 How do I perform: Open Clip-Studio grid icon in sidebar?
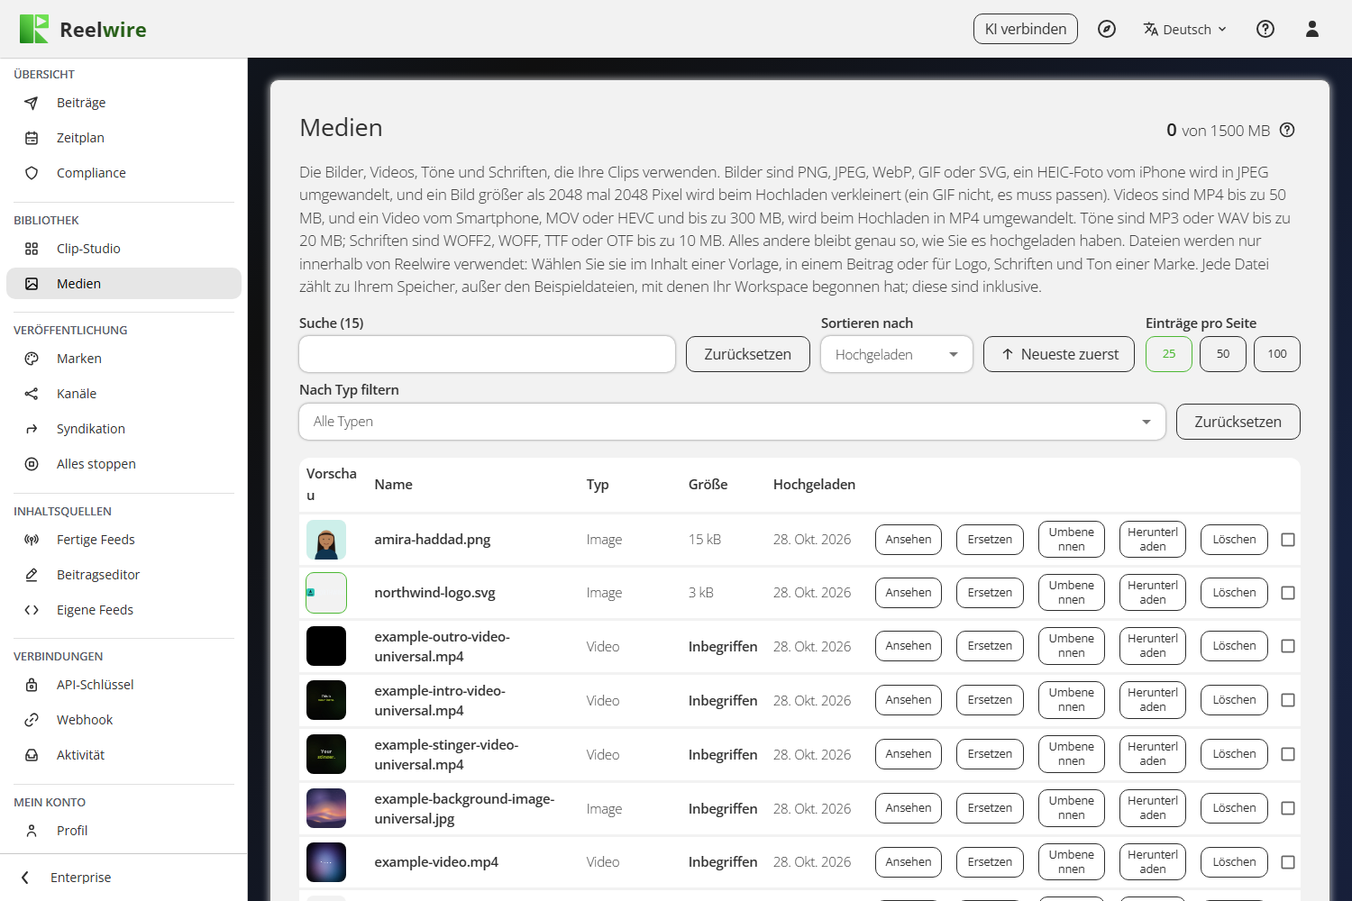[32, 249]
